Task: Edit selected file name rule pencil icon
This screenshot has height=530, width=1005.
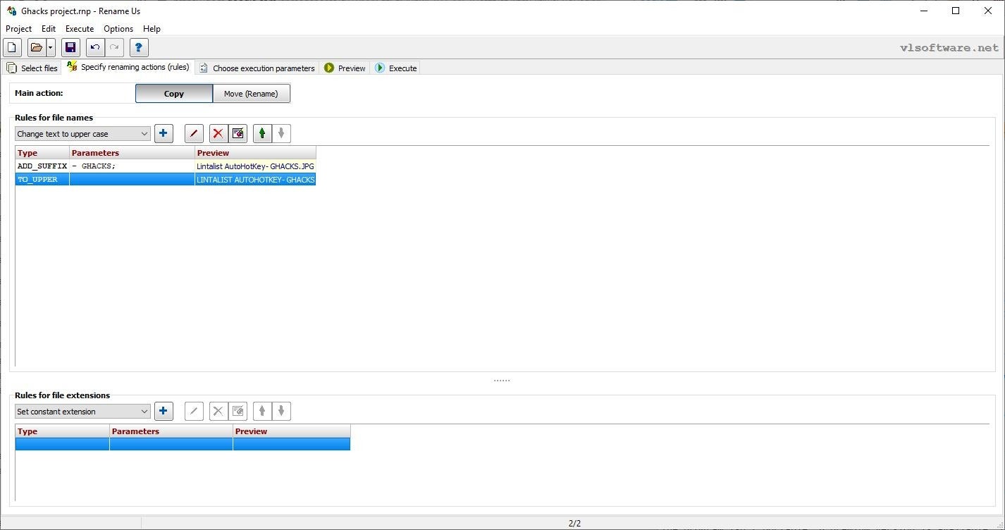Action: pos(194,133)
